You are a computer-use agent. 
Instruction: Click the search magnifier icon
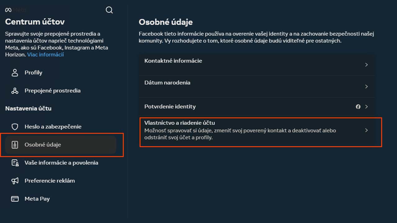[x=109, y=10]
